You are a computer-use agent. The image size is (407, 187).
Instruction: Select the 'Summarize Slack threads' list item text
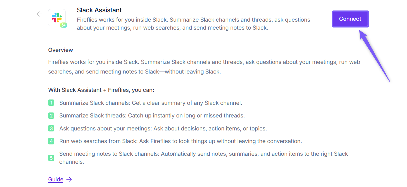pyautogui.click(x=152, y=116)
